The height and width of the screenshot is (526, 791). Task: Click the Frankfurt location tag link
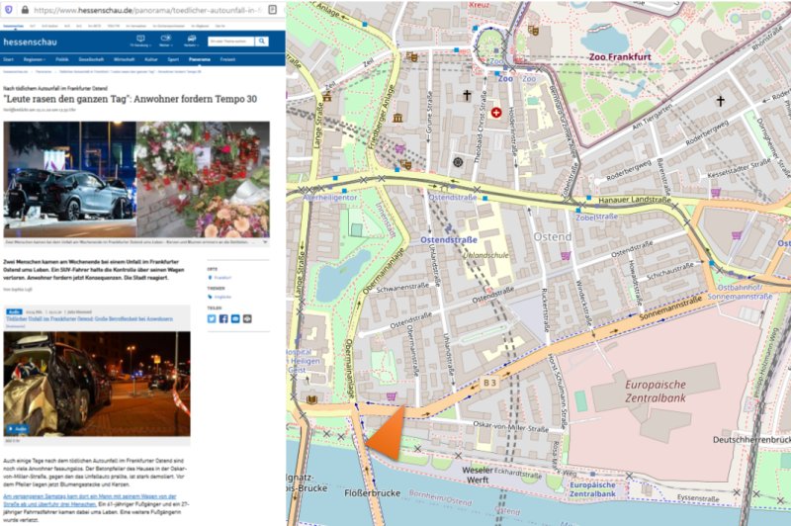(x=220, y=278)
